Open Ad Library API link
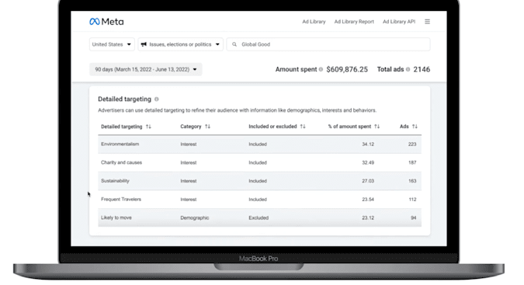The image size is (524, 285). point(399,22)
